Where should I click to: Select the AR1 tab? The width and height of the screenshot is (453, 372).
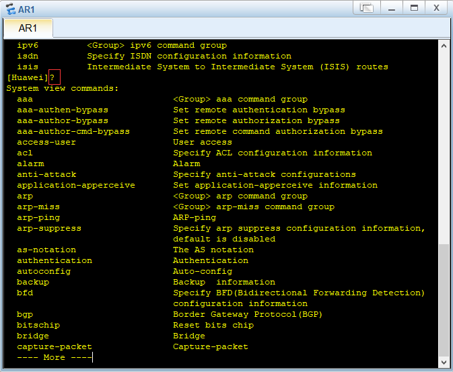28,28
